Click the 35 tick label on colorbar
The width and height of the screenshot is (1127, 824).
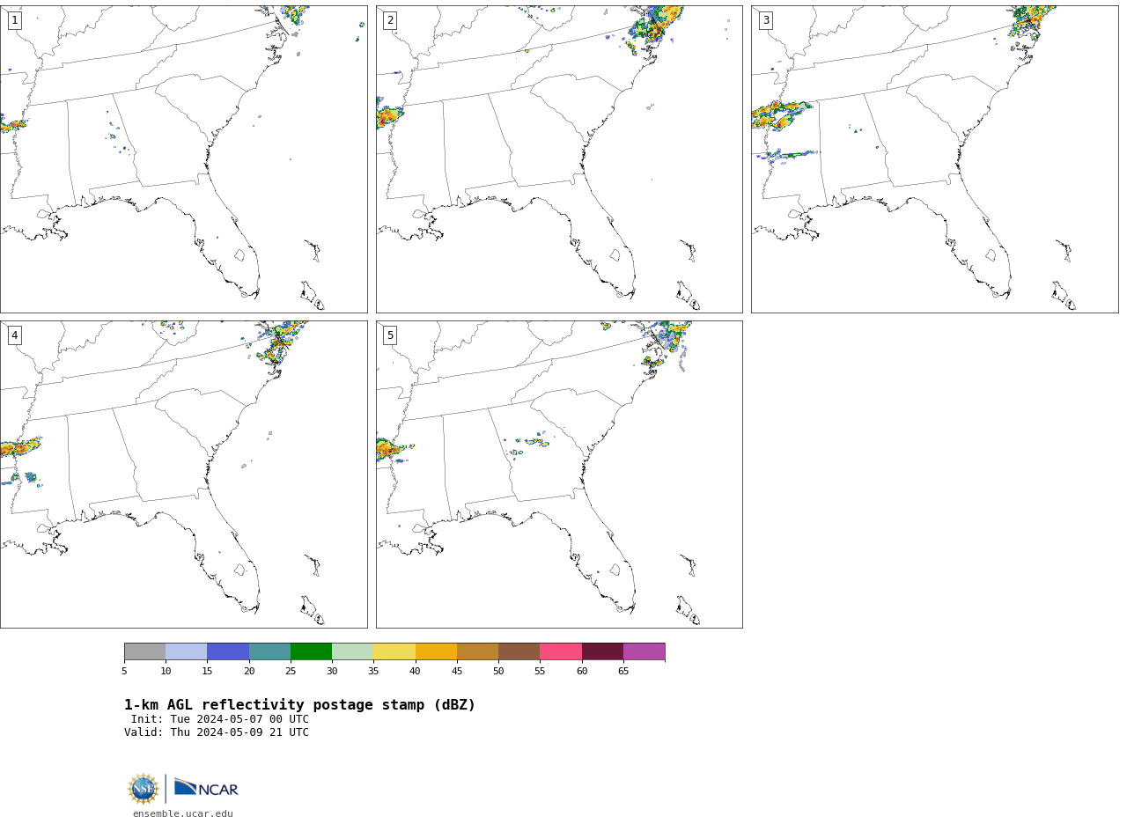click(x=373, y=672)
